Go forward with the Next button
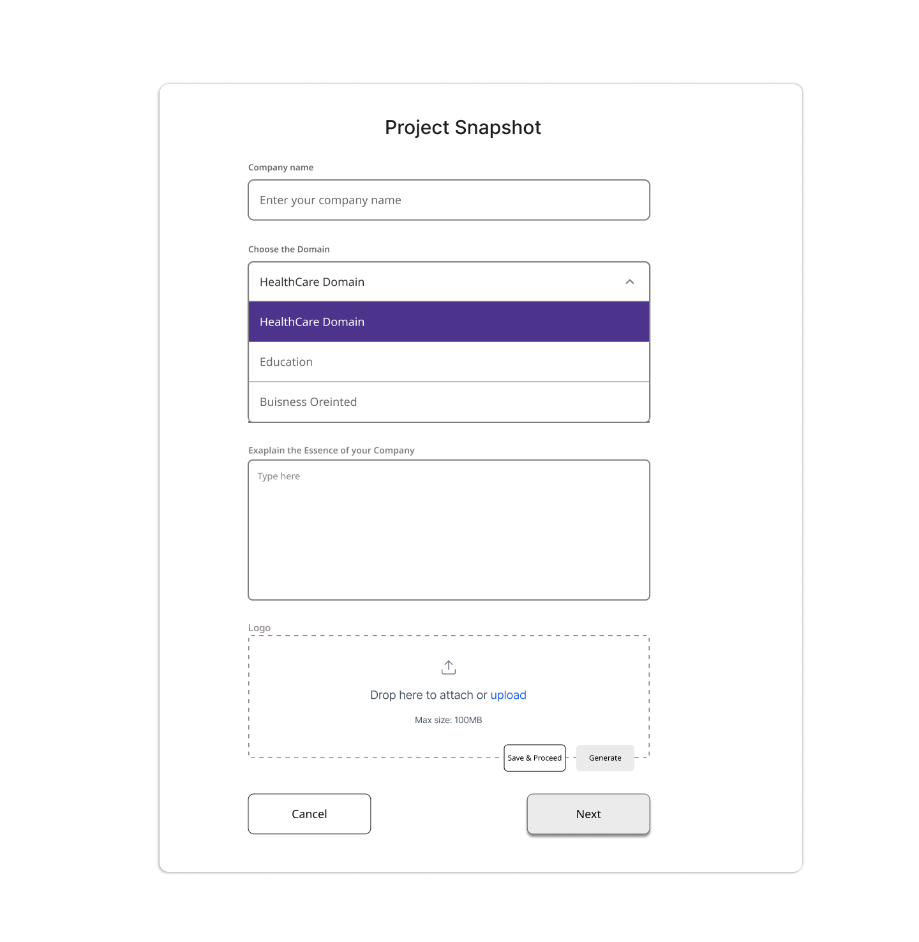919x942 pixels. (x=588, y=814)
